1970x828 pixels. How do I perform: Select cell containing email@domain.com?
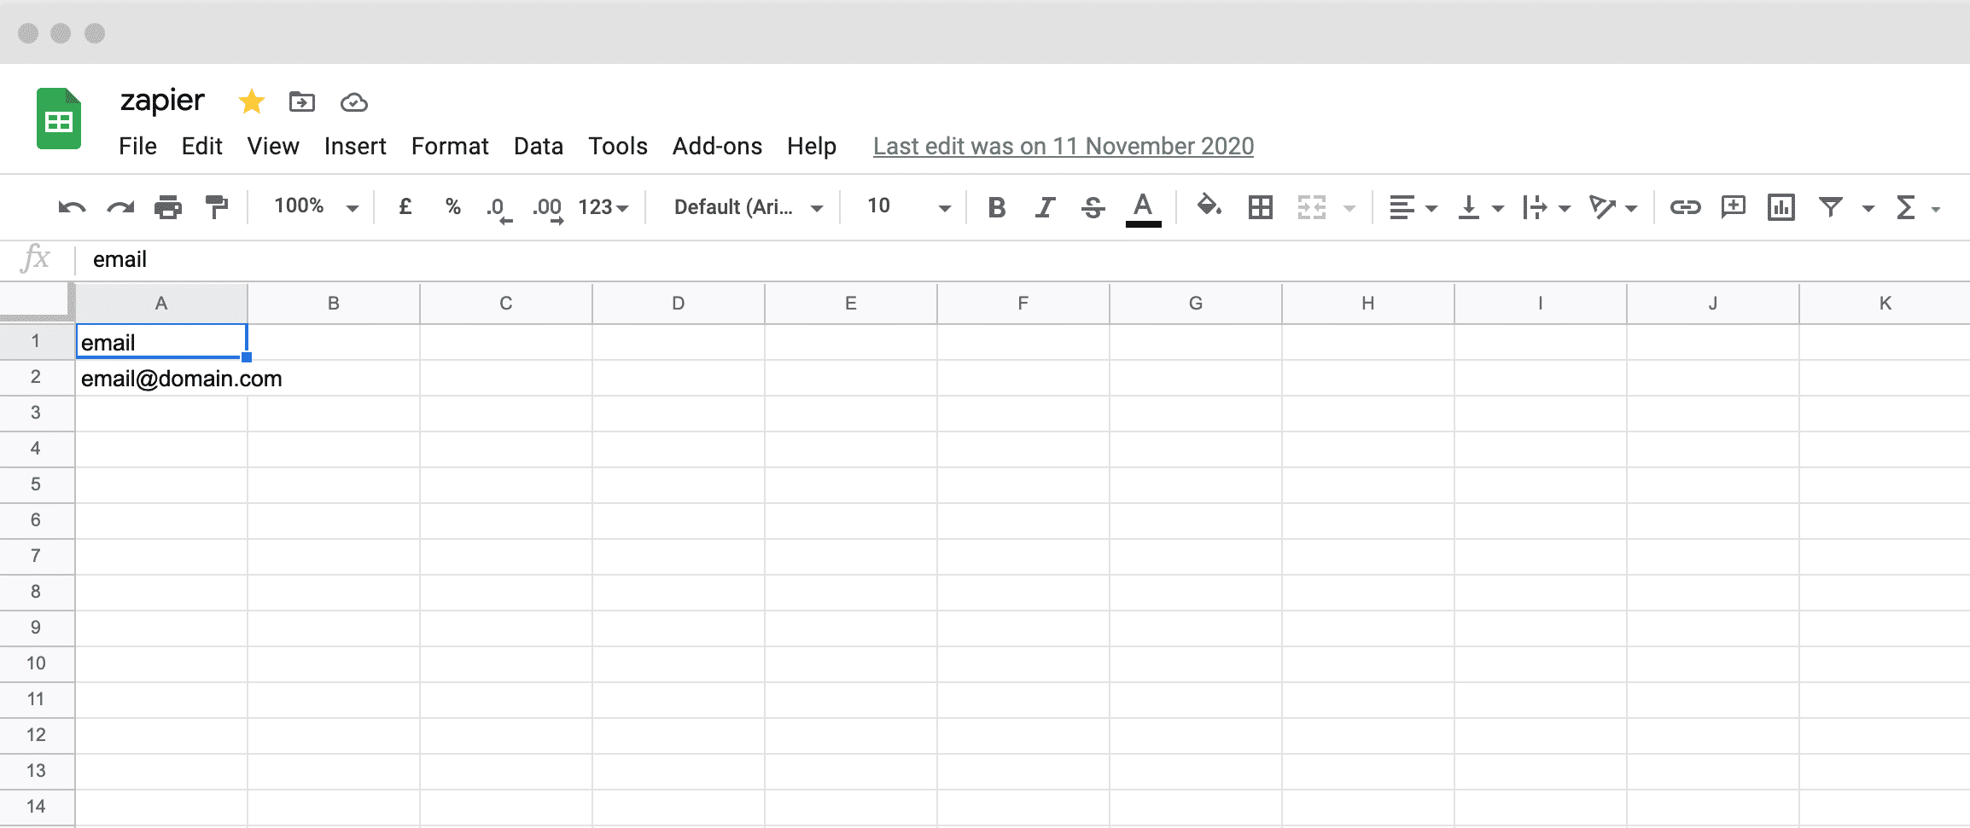161,379
